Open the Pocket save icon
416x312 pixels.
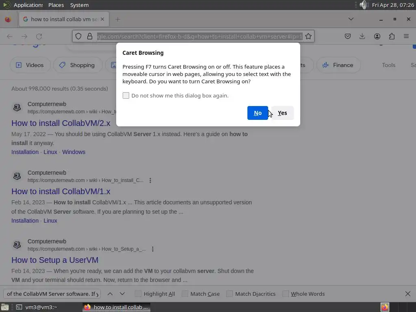348,36
